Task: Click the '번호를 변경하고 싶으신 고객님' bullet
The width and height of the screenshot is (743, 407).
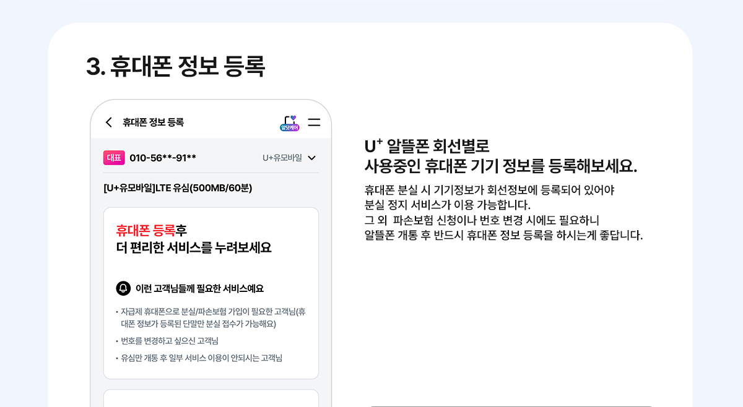Action: tap(167, 341)
